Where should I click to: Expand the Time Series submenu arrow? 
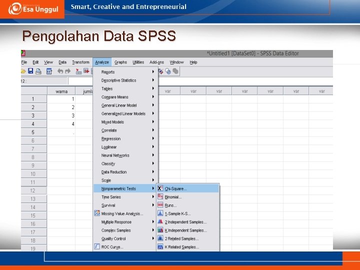(x=153, y=197)
